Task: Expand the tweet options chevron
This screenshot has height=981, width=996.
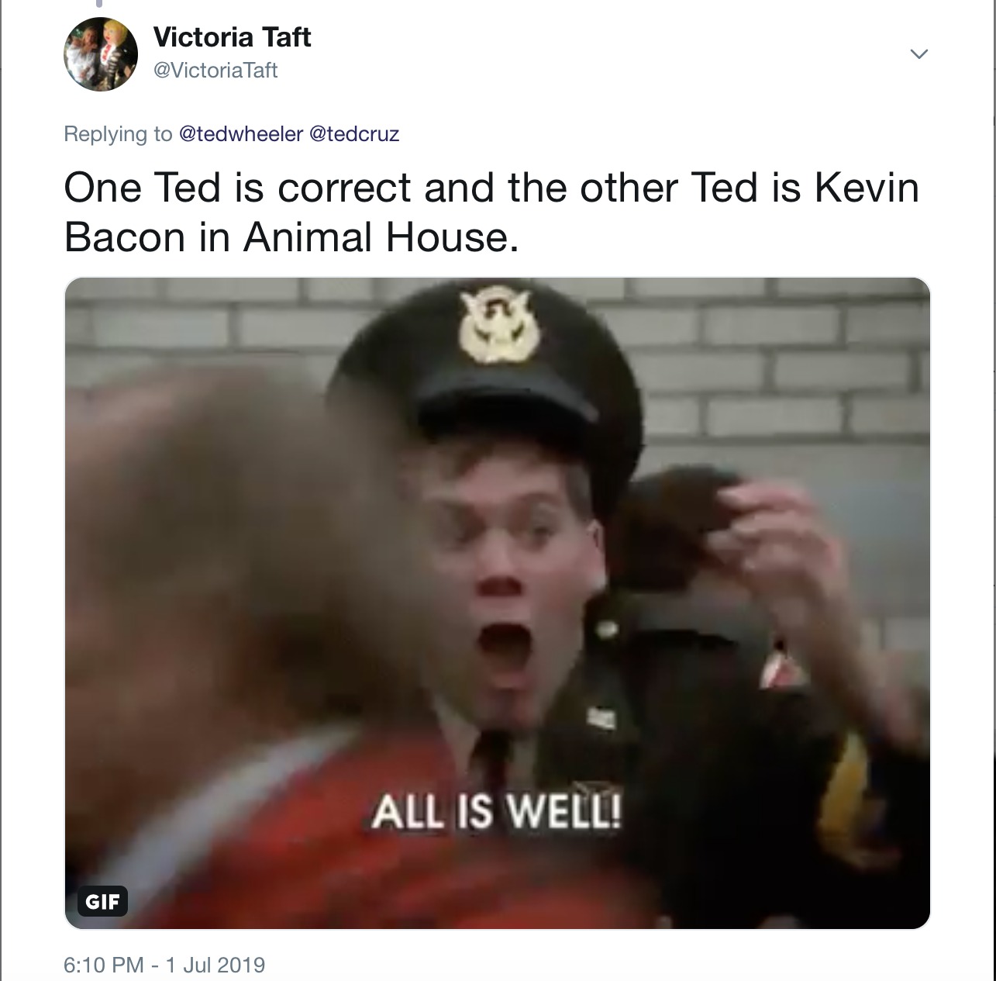Action: coord(918,54)
